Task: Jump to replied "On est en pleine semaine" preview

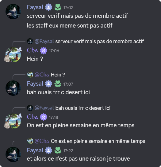Action: point(98,141)
